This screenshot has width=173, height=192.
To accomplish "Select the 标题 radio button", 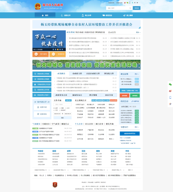I will pos(60,108).
